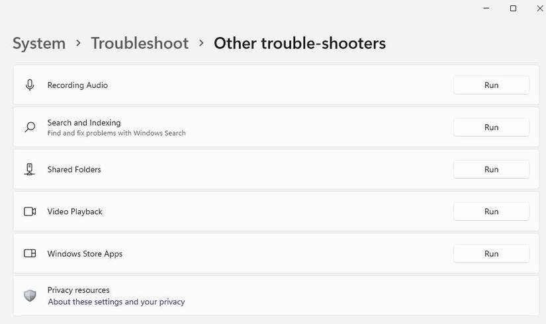
Task: Open About these settings and your privacy link
Action: (x=116, y=302)
